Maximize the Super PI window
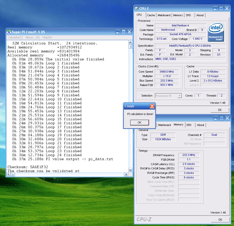The width and height of the screenshot is (234, 226). point(123,32)
